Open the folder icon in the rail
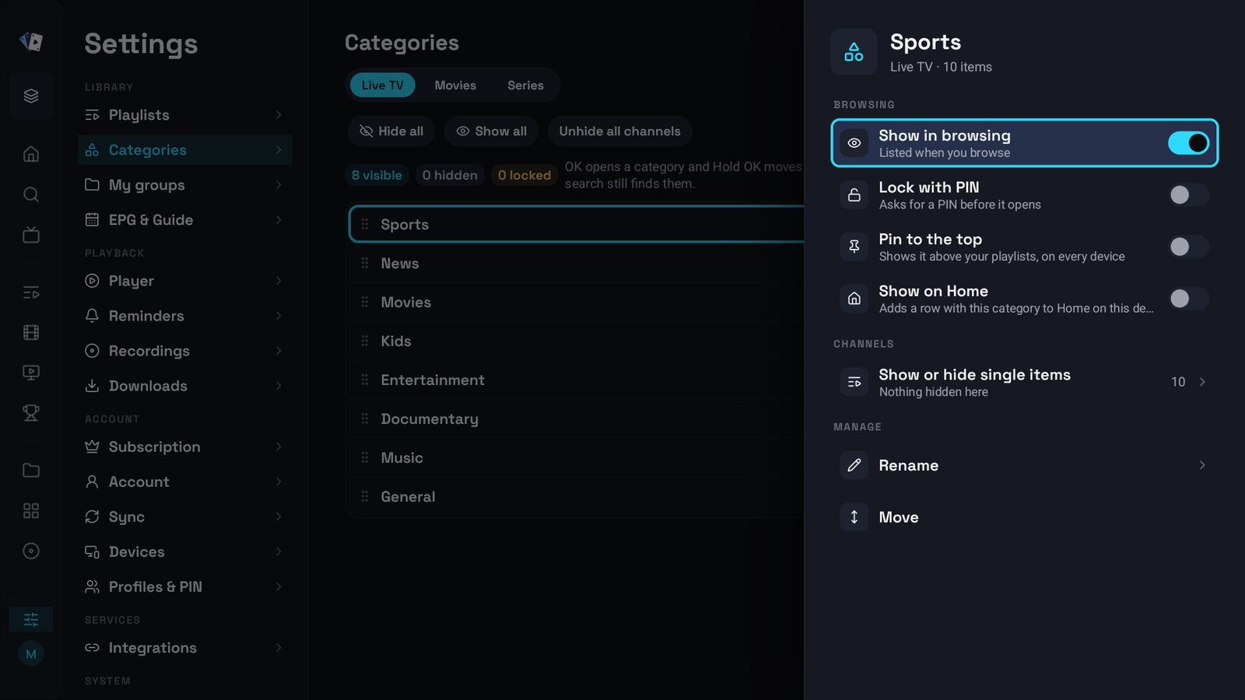Image resolution: width=1245 pixels, height=700 pixels. click(x=31, y=471)
